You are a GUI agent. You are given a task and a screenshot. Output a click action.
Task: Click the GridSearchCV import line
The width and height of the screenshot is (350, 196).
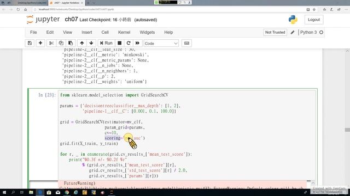[114, 95]
